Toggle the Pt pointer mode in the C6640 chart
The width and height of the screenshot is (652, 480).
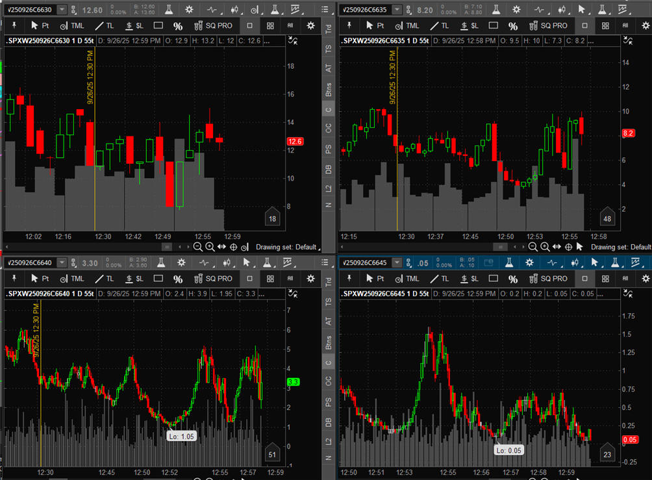(40, 279)
